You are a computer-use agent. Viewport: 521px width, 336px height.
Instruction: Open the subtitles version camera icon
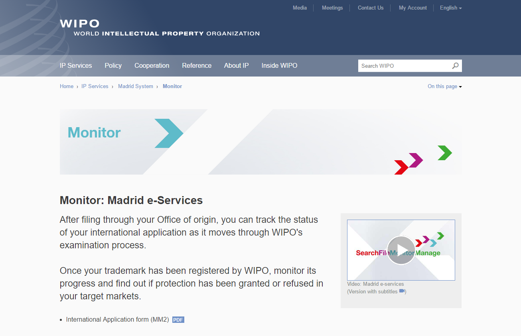[x=402, y=291]
